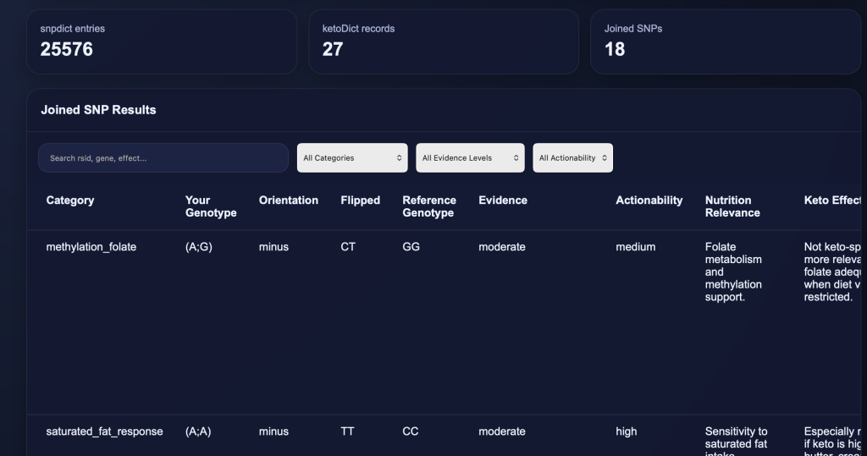
Task: Select the saturated_fat_response row
Action: [104, 431]
